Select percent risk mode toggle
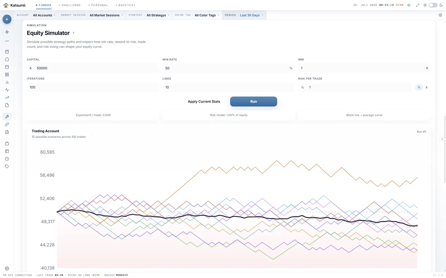This screenshot has height=278, width=446. coord(419,87)
